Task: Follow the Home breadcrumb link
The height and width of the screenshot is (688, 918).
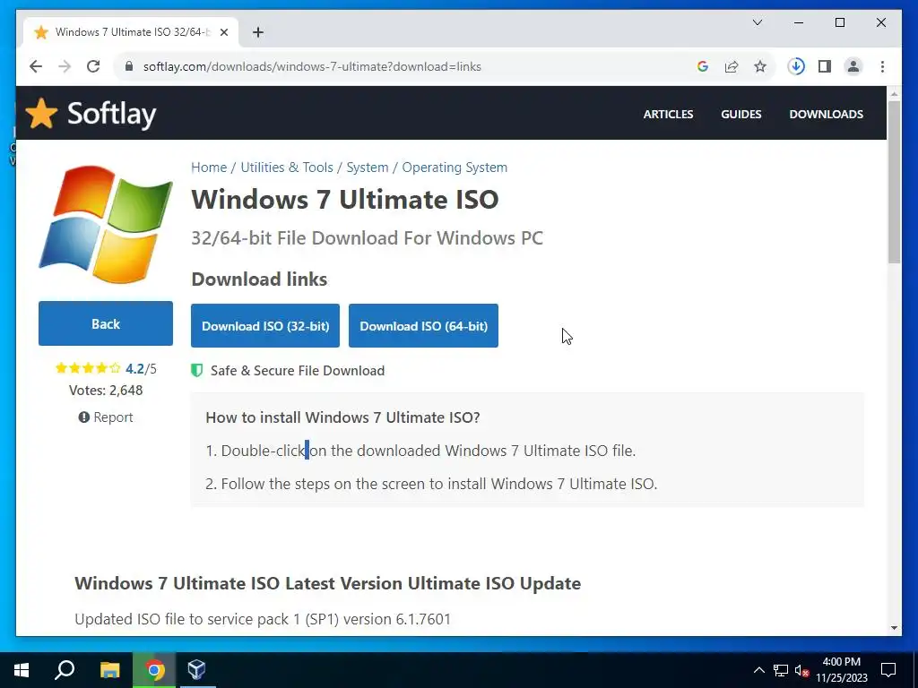Action: [x=208, y=168]
